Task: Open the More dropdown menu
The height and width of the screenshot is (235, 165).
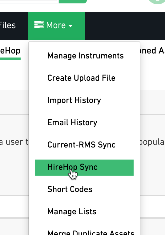Action: pos(57,26)
